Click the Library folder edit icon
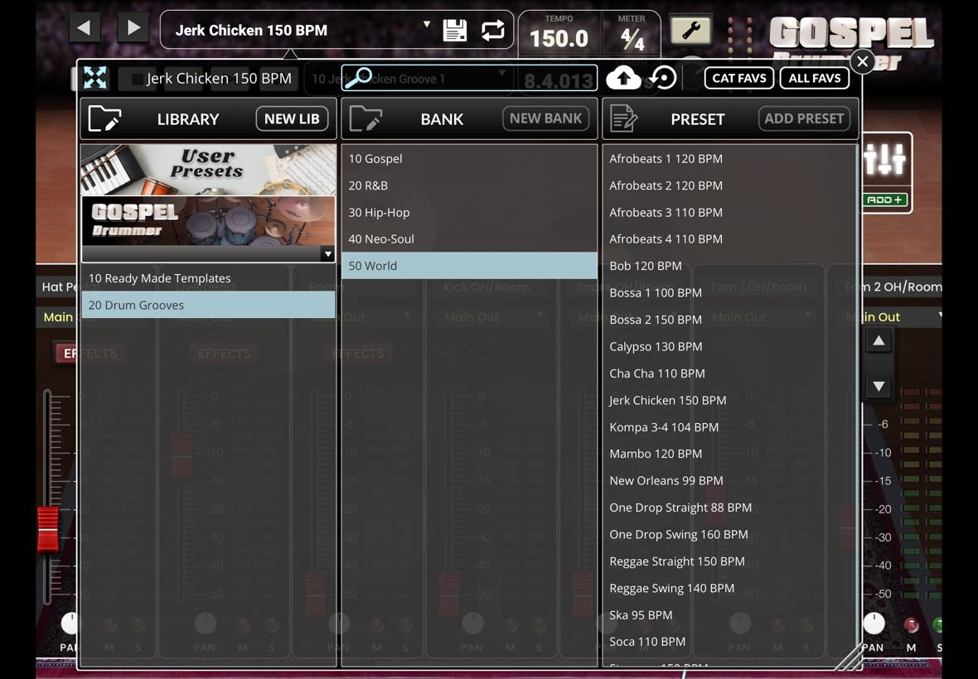The width and height of the screenshot is (978, 679). click(x=104, y=118)
